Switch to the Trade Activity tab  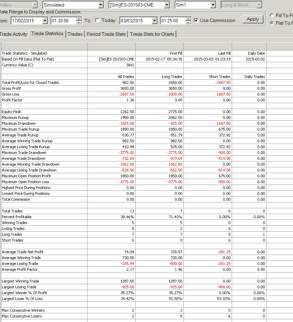[13, 34]
